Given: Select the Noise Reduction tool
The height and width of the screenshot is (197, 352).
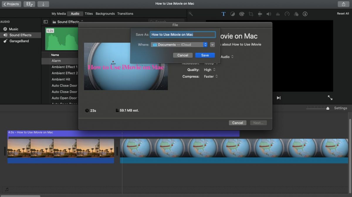Looking at the screenshot, I should [x=278, y=14].
